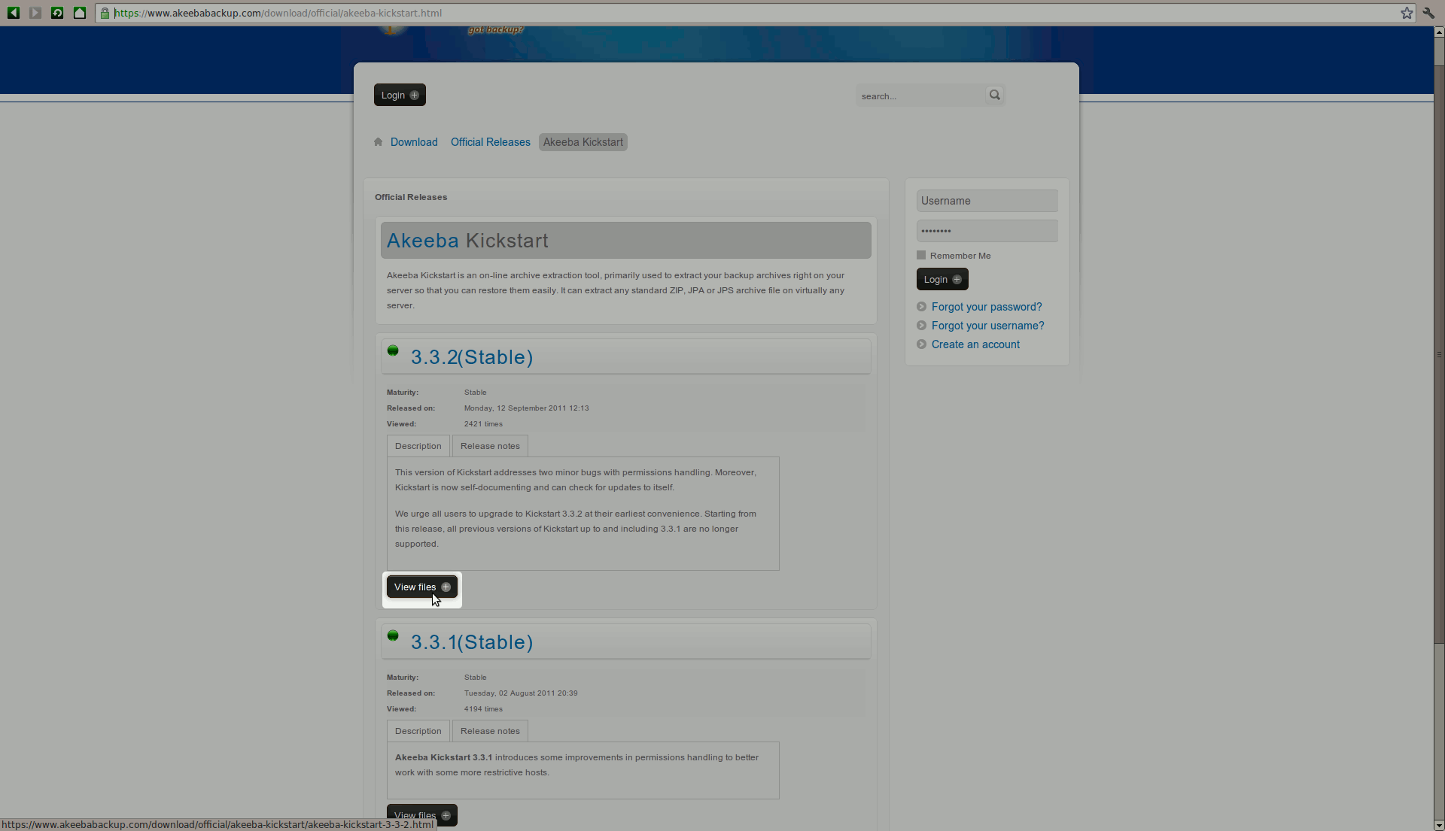Image resolution: width=1445 pixels, height=831 pixels.
Task: Click Forgot your password link
Action: (x=987, y=307)
